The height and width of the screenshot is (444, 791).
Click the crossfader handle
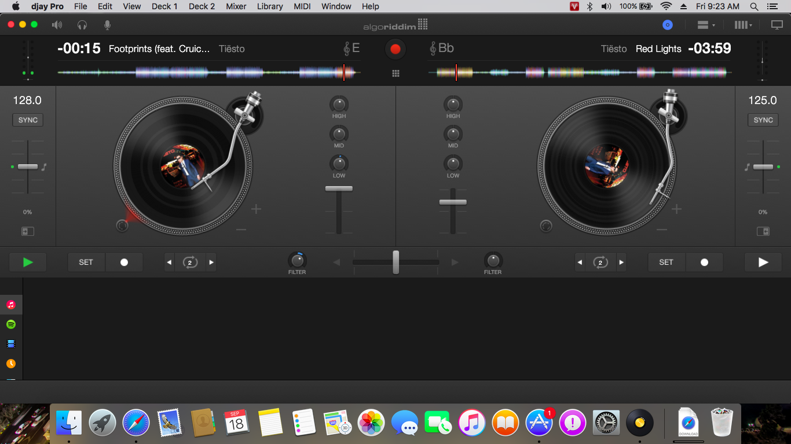395,262
